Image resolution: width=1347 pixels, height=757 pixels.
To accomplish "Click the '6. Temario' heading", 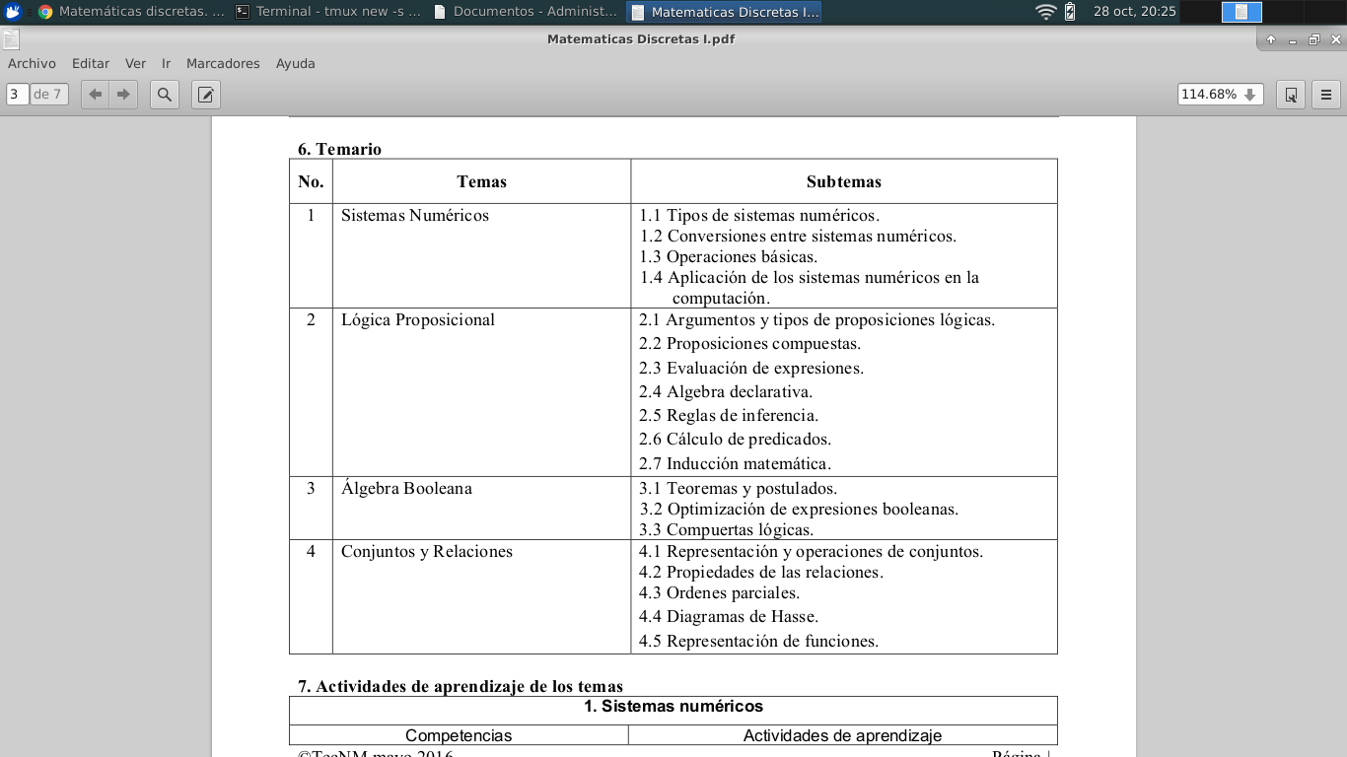I will point(339,150).
